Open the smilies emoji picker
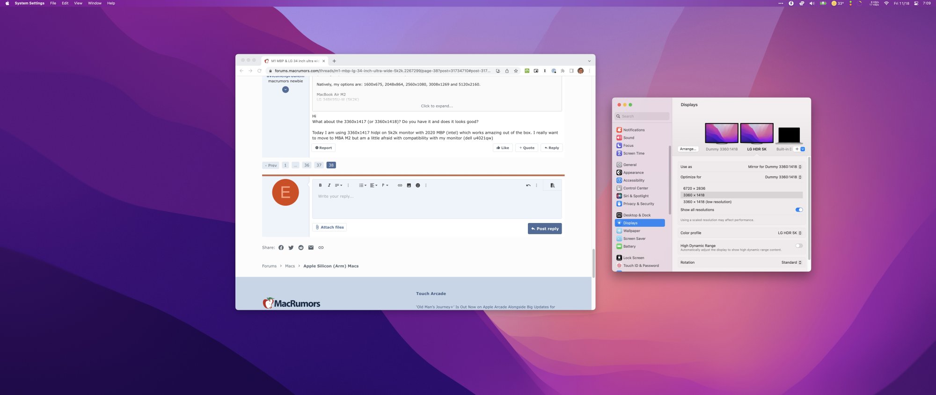The width and height of the screenshot is (936, 395). [x=418, y=185]
